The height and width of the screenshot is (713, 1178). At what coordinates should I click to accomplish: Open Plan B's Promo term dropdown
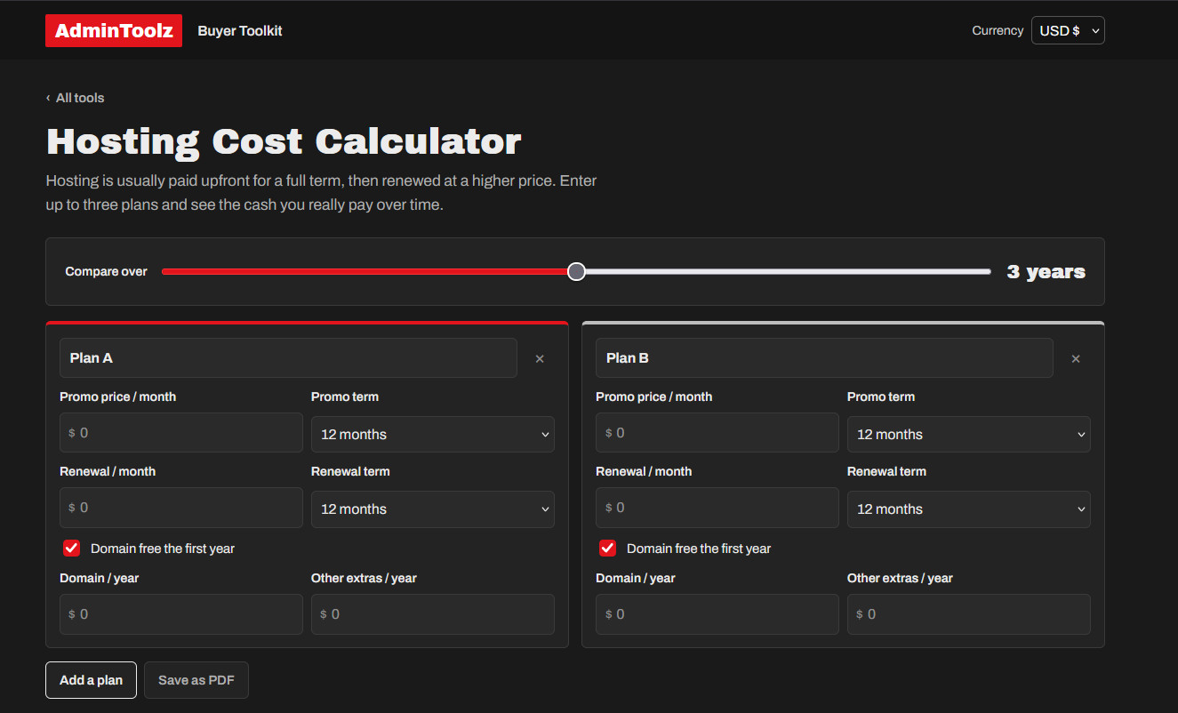(969, 434)
